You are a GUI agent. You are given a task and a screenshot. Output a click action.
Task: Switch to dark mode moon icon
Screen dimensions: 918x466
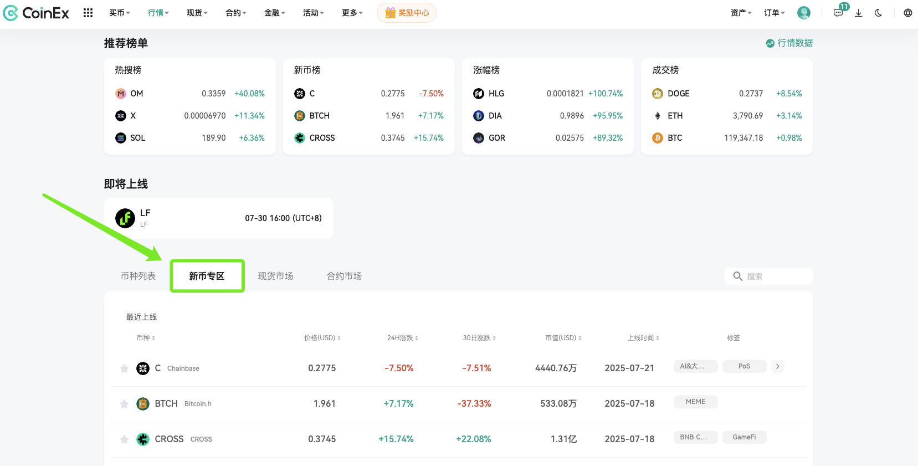(x=879, y=13)
